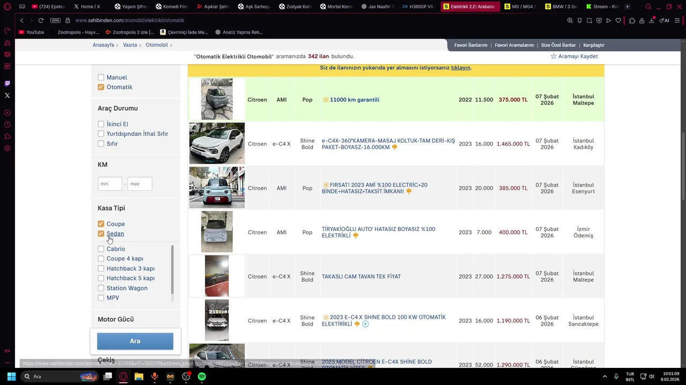The width and height of the screenshot is (686, 385).
Task: Open the white Citroen e-C4 X thumbnail
Action: tap(217, 143)
